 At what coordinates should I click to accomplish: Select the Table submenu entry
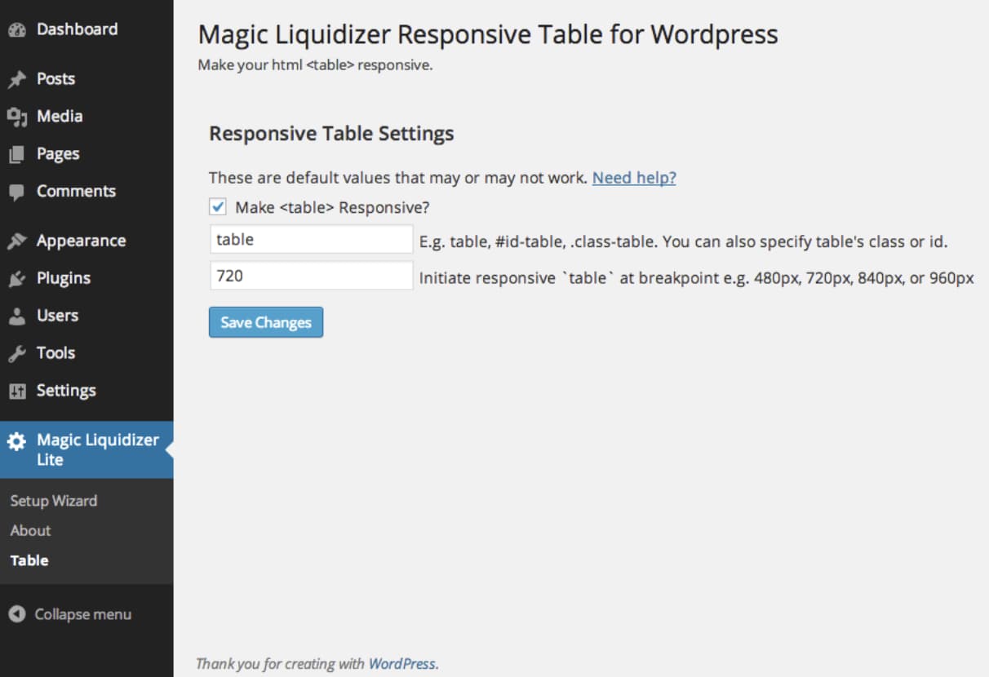29,560
